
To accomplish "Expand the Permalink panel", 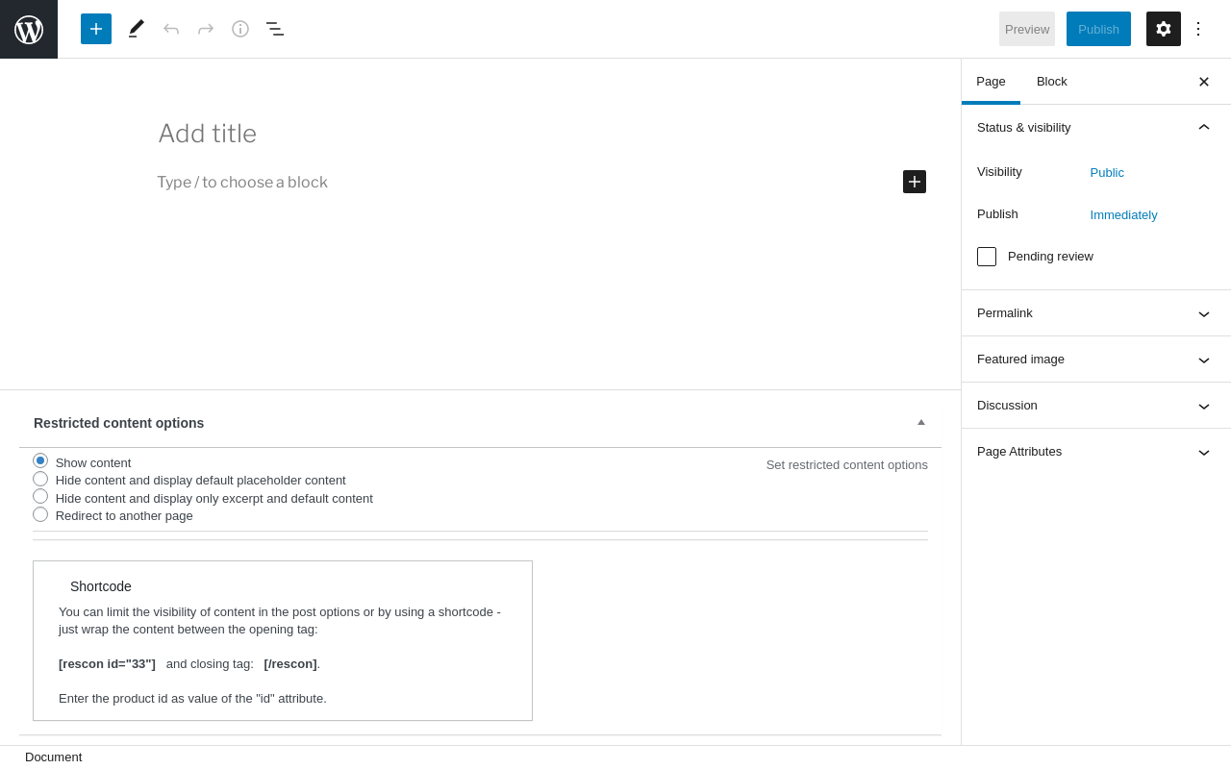I will (x=1095, y=313).
